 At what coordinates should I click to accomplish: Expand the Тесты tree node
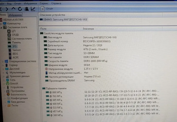[6, 106]
